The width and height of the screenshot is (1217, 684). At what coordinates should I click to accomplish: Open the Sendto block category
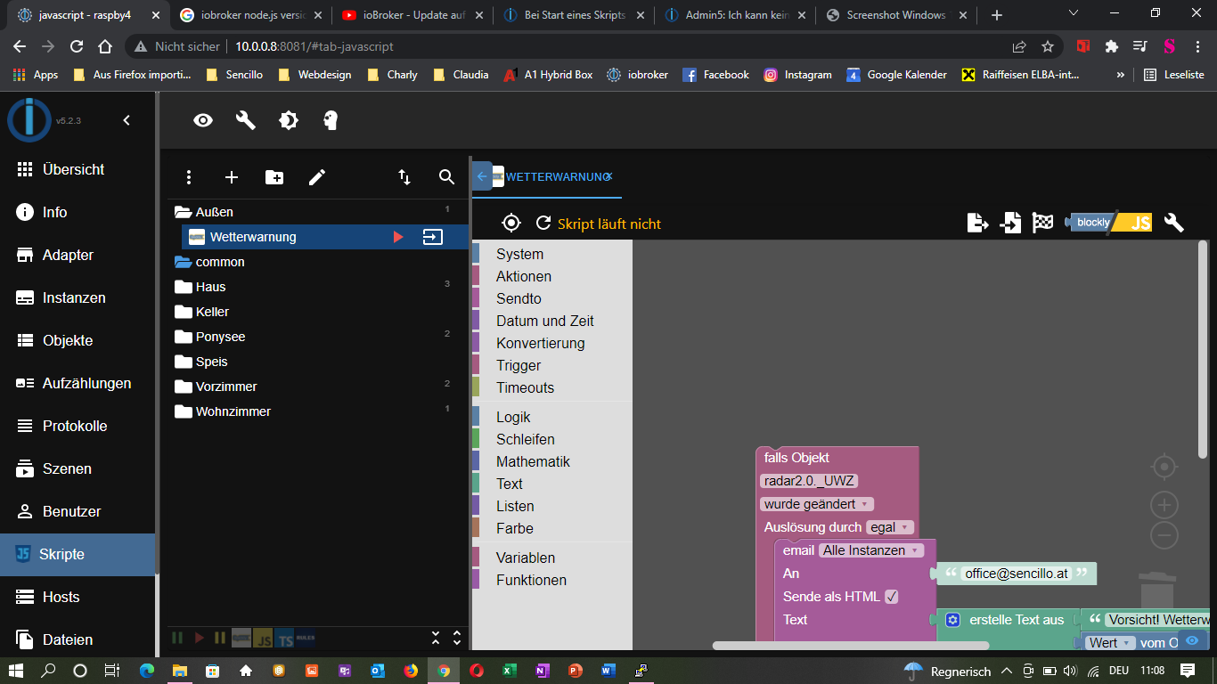tap(552, 298)
